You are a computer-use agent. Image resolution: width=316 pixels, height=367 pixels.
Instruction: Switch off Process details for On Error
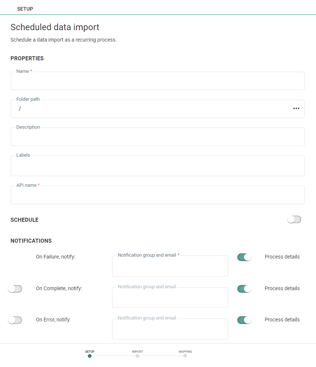244,320
